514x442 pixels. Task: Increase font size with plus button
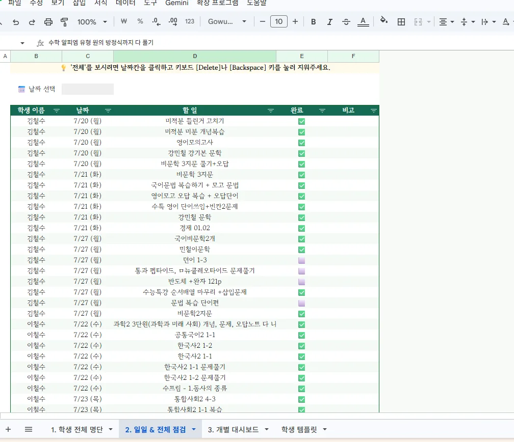coord(295,21)
